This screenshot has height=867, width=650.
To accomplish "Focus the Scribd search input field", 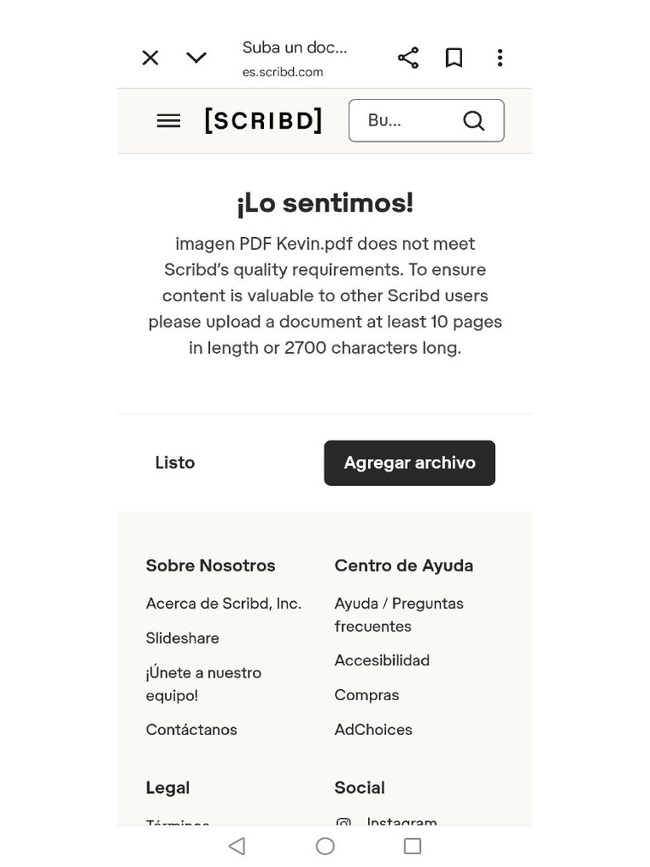I will [x=427, y=120].
